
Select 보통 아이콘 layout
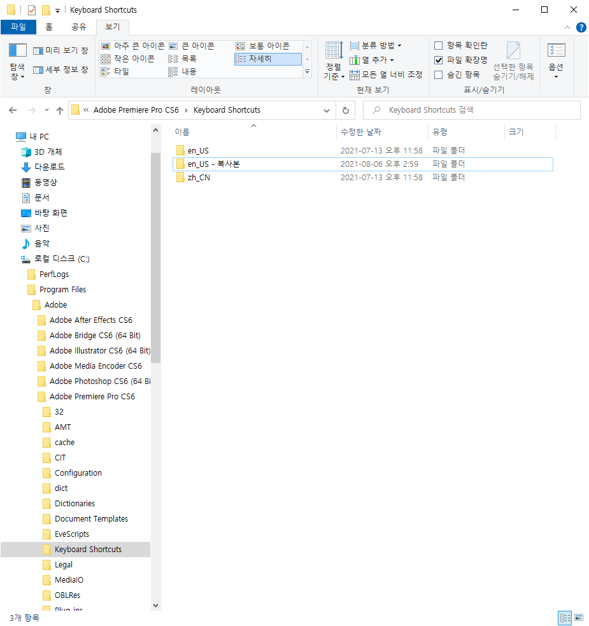(263, 46)
